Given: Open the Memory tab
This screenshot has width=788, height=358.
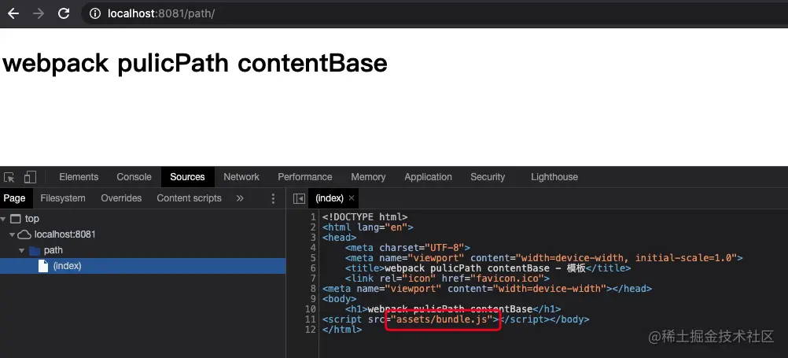Looking at the screenshot, I should pos(368,177).
